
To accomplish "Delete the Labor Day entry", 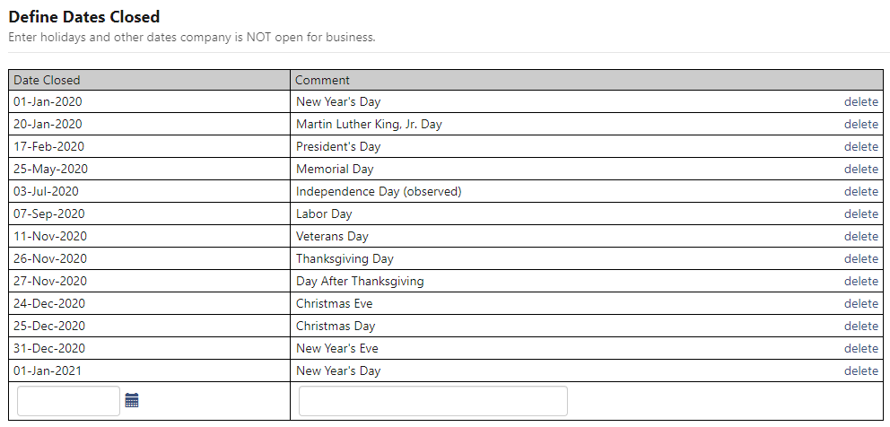I will pos(860,213).
